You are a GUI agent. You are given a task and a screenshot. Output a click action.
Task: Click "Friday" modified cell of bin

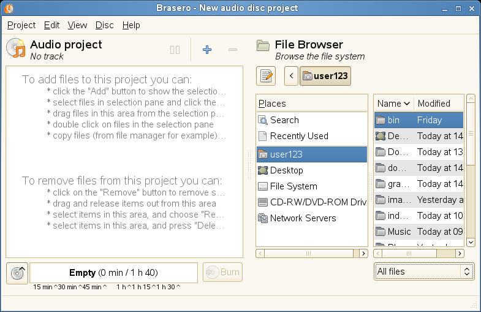point(430,120)
